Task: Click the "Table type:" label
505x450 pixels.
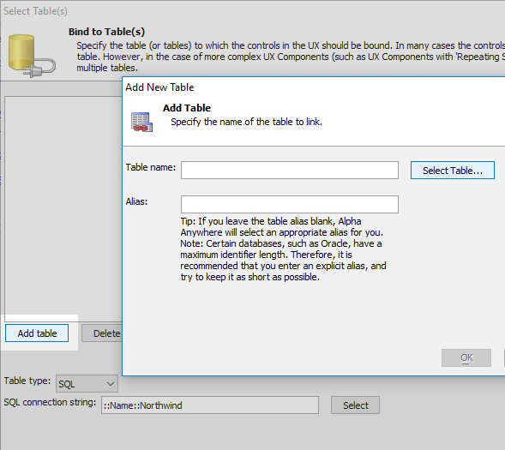Action: pyautogui.click(x=27, y=381)
